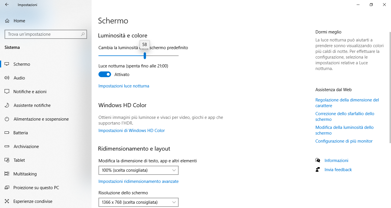Open Impostazioni di Windows HD Color link
Viewport: 391px width, 208px height.
[132, 130]
